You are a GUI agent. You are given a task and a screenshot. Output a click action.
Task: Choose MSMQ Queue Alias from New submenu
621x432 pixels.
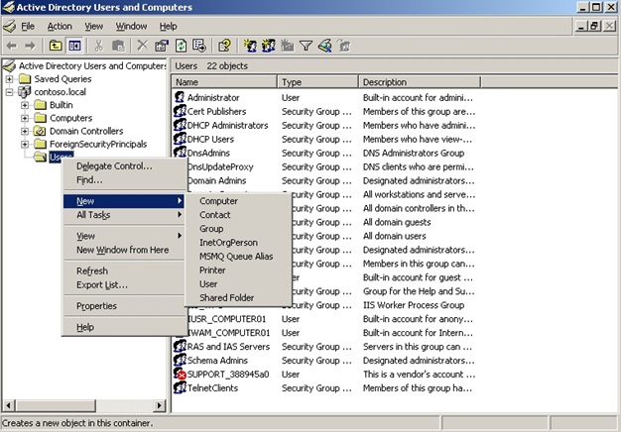[238, 257]
